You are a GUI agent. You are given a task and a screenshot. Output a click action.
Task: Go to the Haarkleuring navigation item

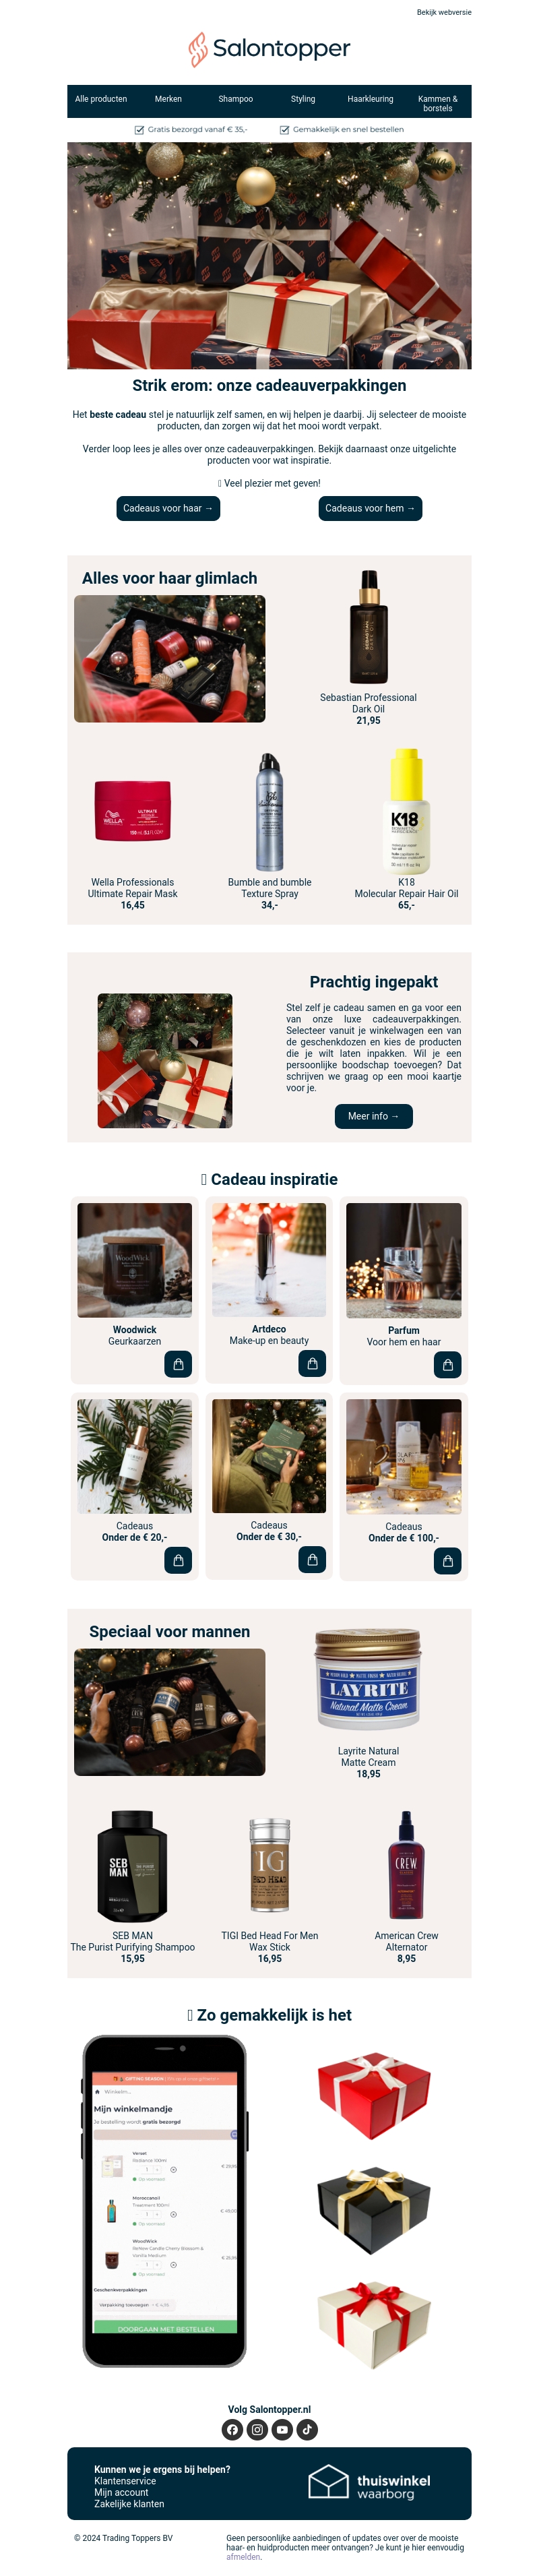tap(370, 99)
